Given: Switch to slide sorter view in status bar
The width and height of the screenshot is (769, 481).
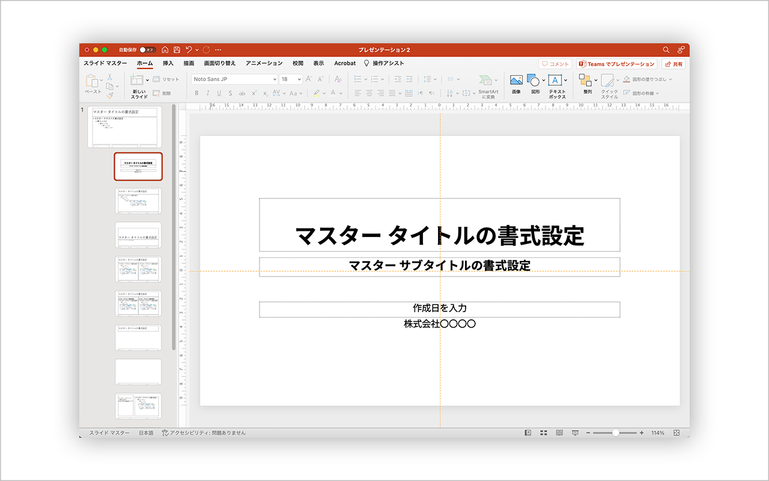Looking at the screenshot, I should (x=544, y=433).
